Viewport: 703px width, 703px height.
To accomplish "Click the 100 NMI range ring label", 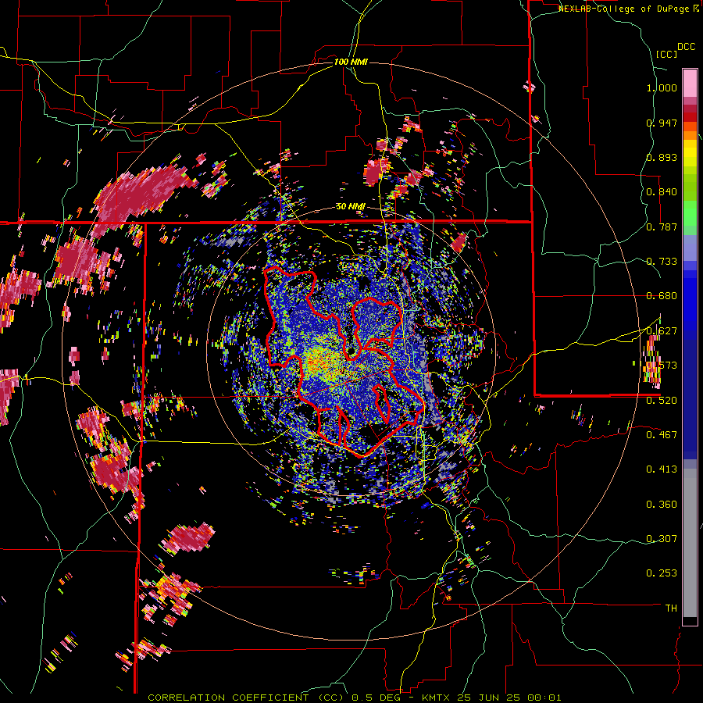I will pos(351,62).
